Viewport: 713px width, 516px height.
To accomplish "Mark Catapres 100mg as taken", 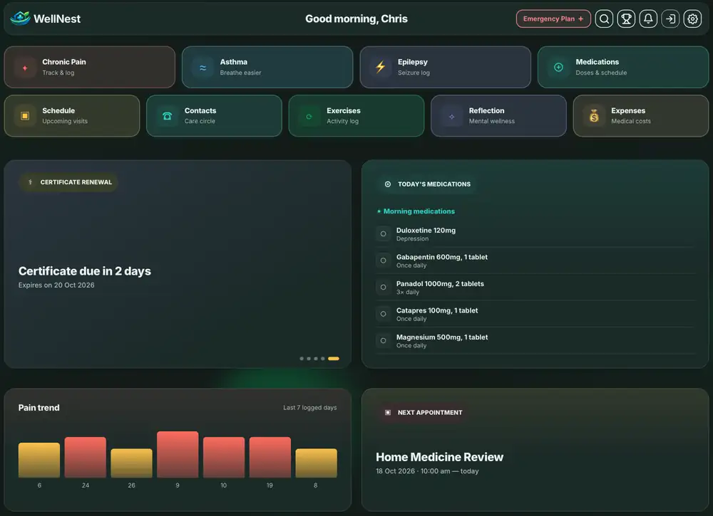I will 384,314.
